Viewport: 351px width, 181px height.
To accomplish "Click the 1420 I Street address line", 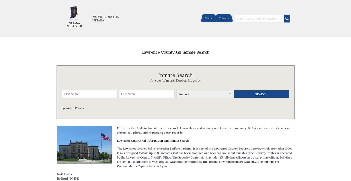I will (66, 174).
